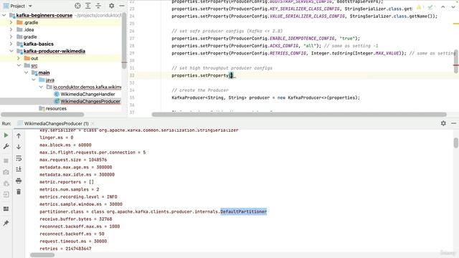Click highlighted DefaultPartitioner text in console

(244, 211)
